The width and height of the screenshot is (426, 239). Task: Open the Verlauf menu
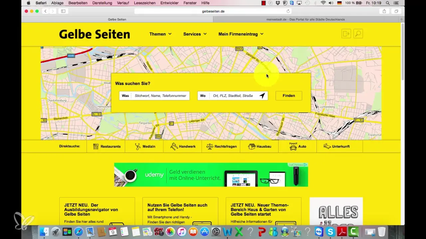pyautogui.click(x=123, y=3)
